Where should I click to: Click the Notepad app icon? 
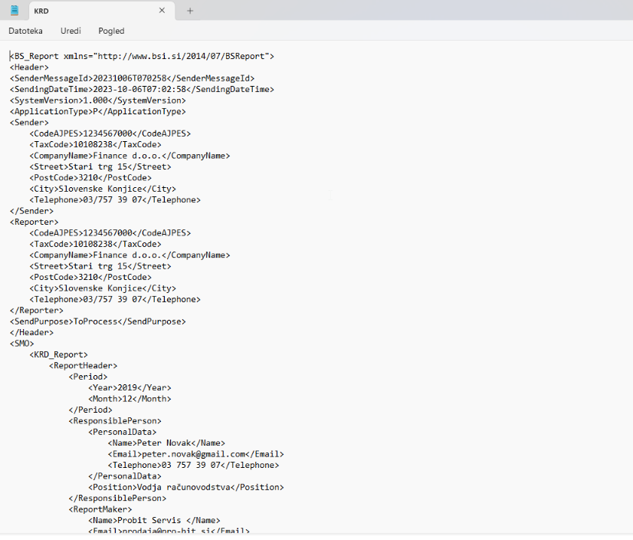click(x=15, y=11)
